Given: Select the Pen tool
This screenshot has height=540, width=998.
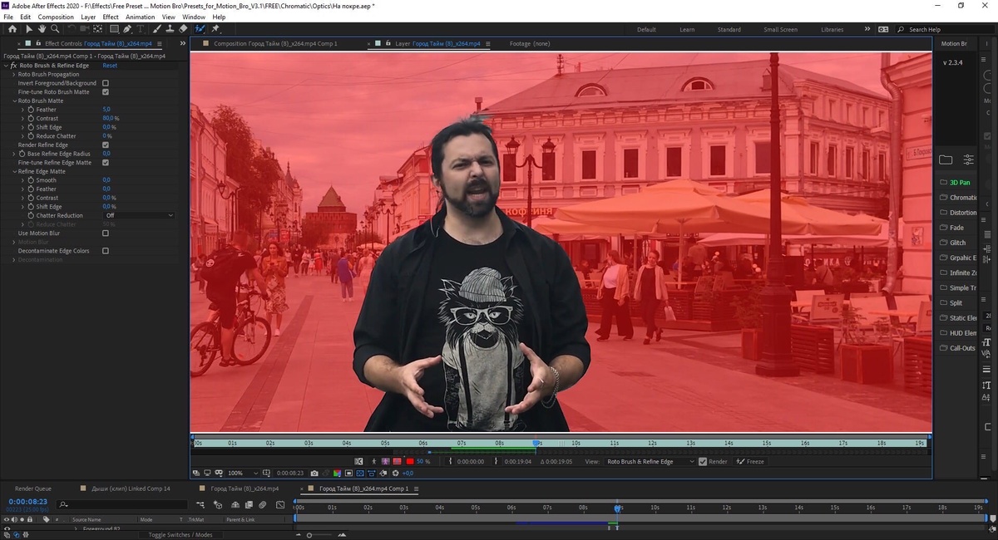Looking at the screenshot, I should click(126, 29).
